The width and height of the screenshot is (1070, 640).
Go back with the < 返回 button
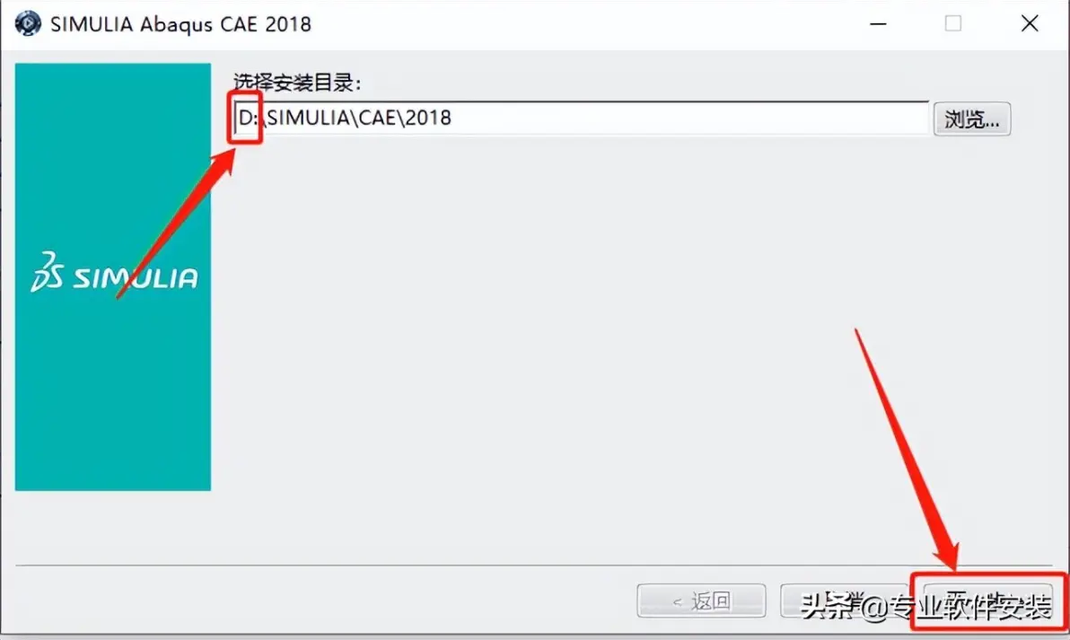click(701, 601)
